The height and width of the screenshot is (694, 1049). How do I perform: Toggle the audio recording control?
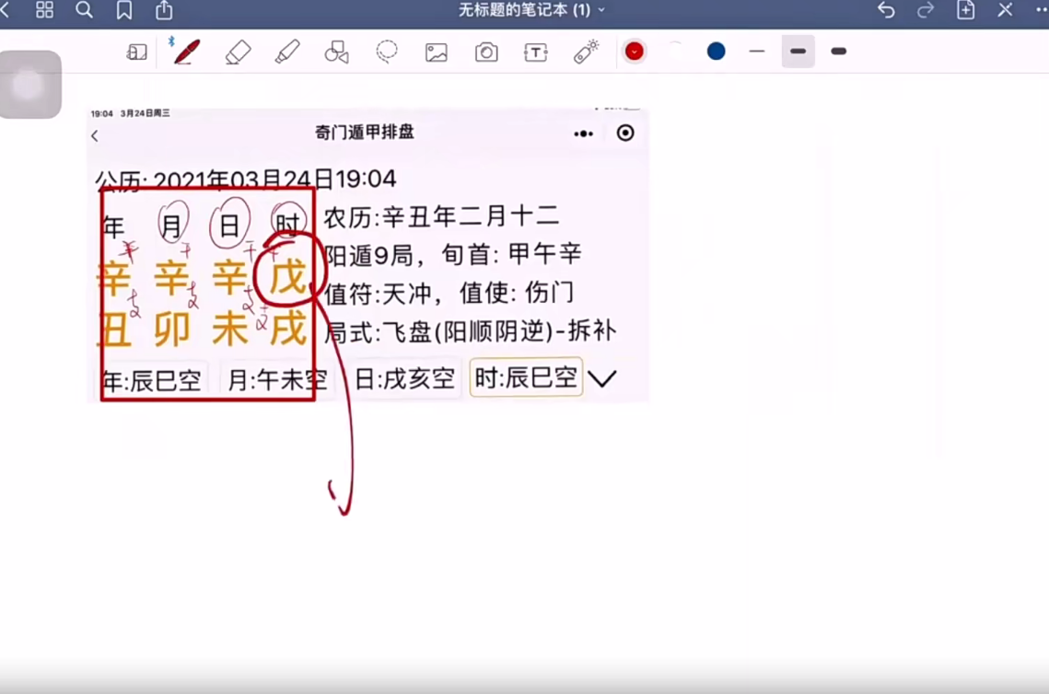point(635,52)
